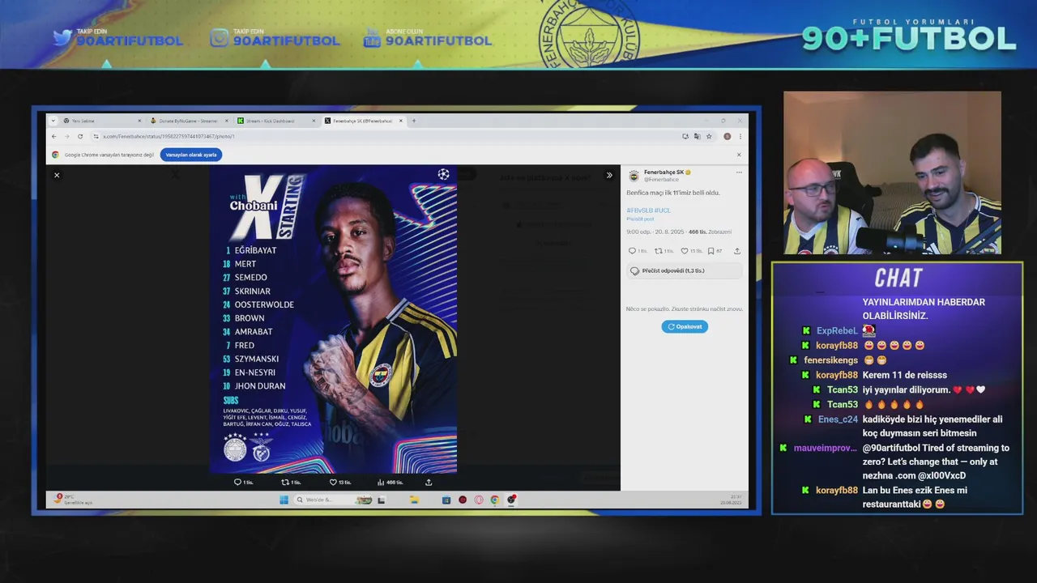The width and height of the screenshot is (1037, 583).
Task: Click the Twitter 90ARTIFUTBOL banner handle
Action: pyautogui.click(x=130, y=40)
